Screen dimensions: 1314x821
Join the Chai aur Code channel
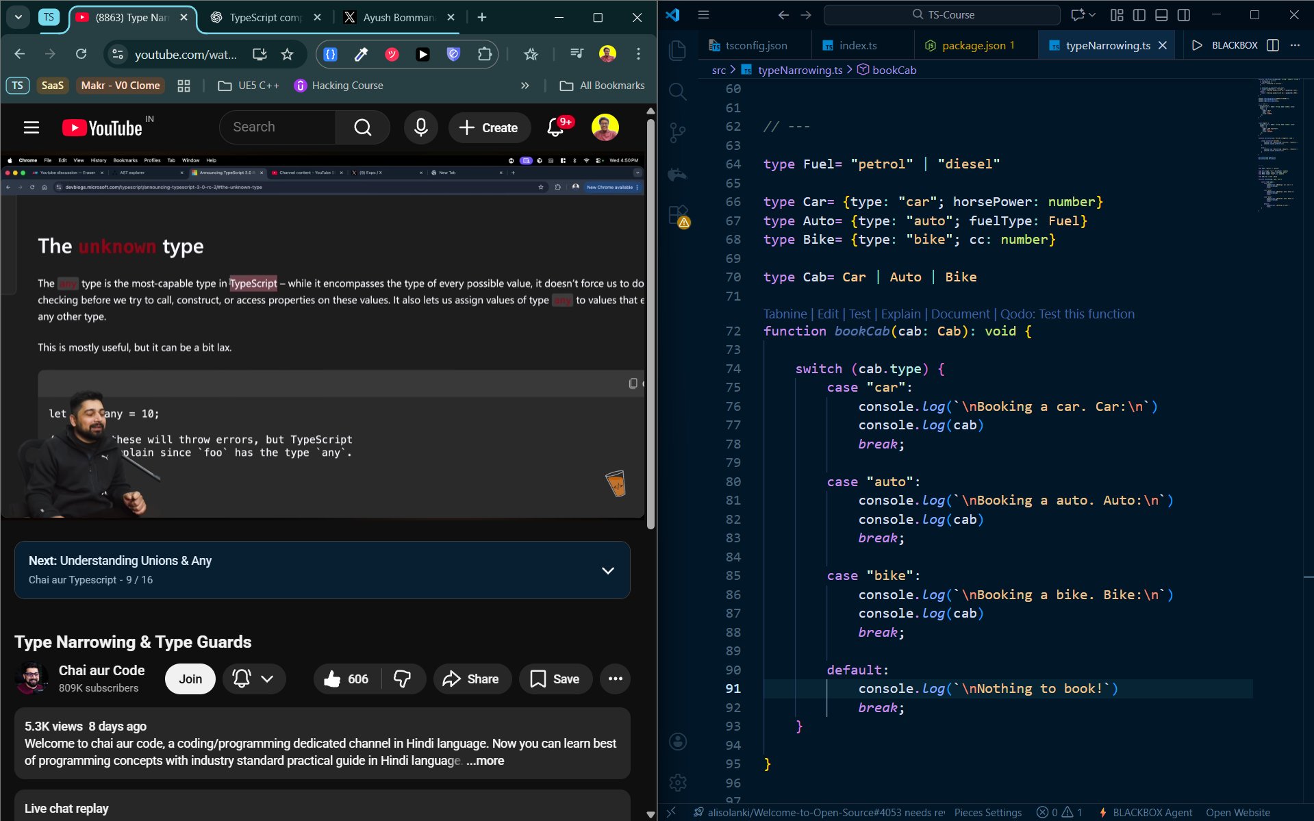tap(190, 679)
